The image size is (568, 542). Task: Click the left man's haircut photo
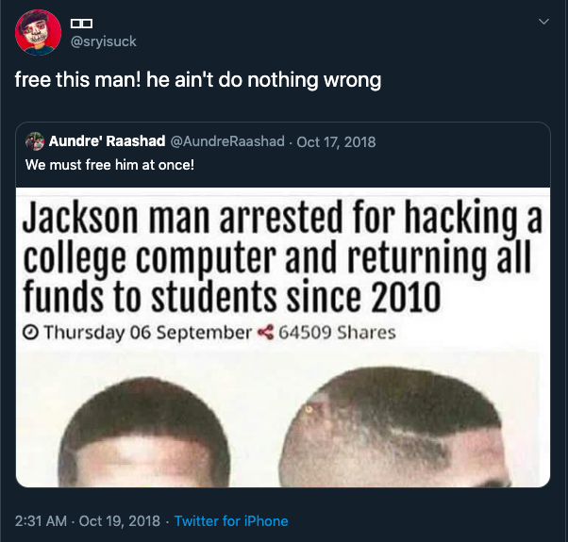(144, 432)
